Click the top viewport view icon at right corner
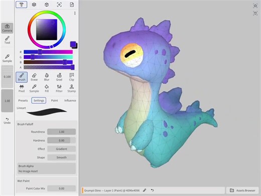 (255, 6)
